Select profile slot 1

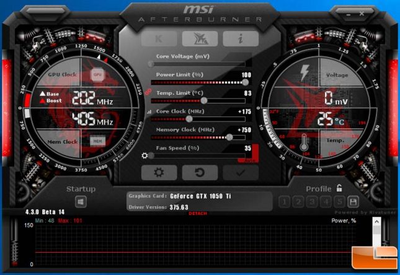285,202
